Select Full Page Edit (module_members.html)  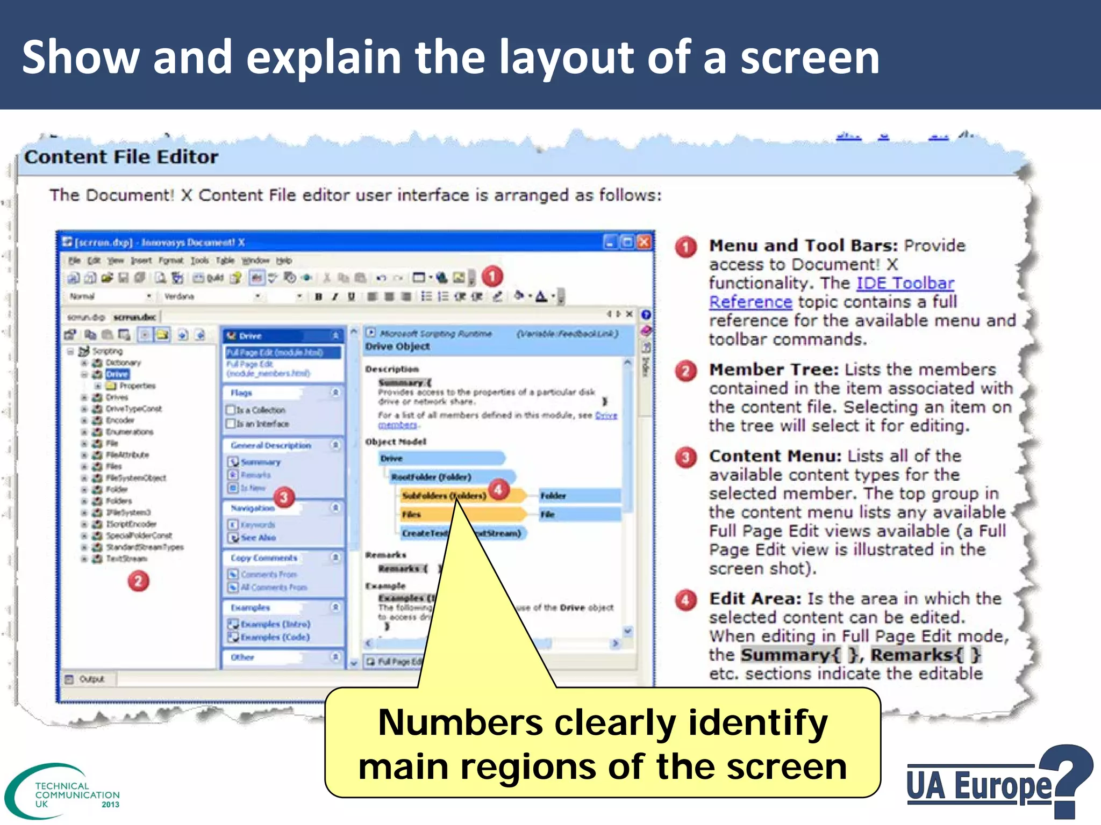pos(268,368)
